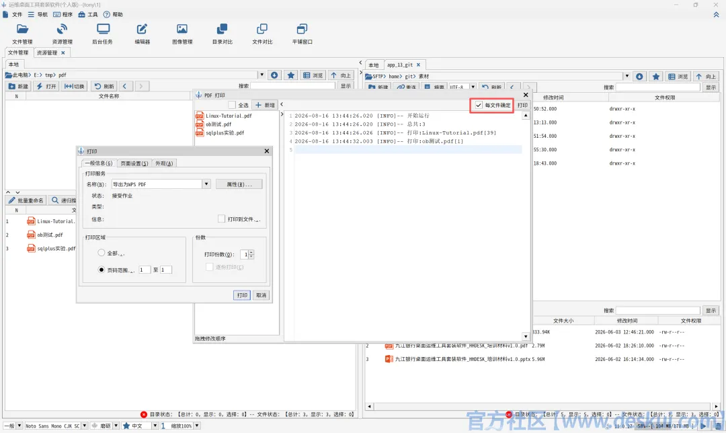Close the app_13_git tab with its x

[418, 65]
